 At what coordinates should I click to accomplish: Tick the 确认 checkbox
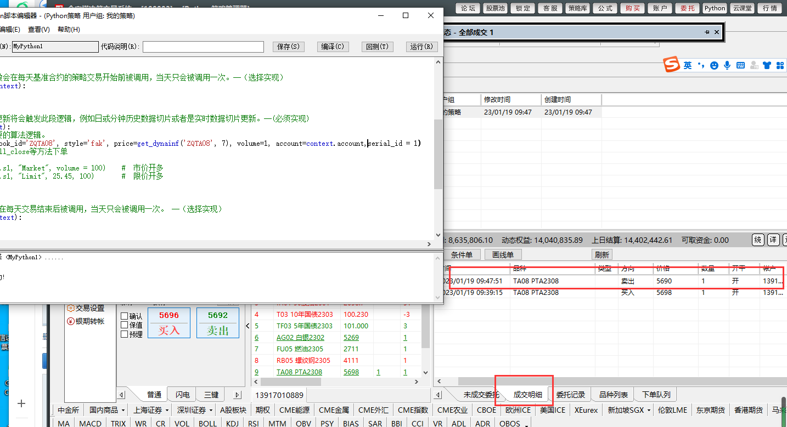[124, 316]
